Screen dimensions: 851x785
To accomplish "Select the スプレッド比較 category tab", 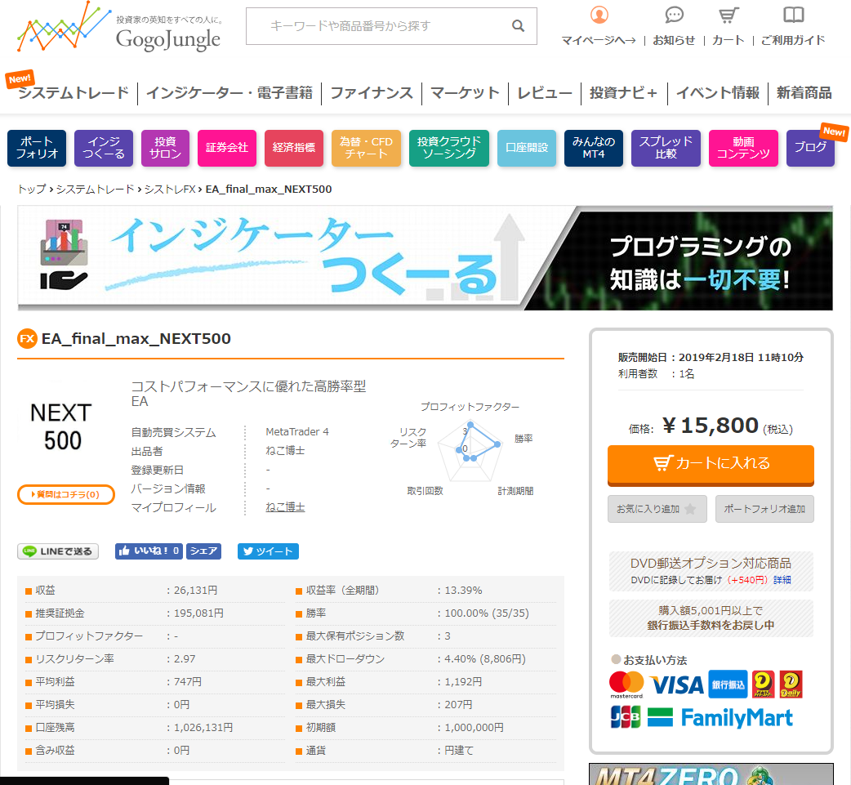I will (666, 148).
